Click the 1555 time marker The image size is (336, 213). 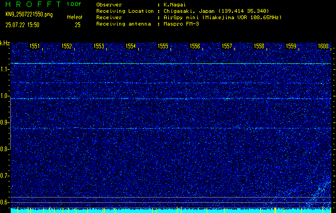[163, 46]
